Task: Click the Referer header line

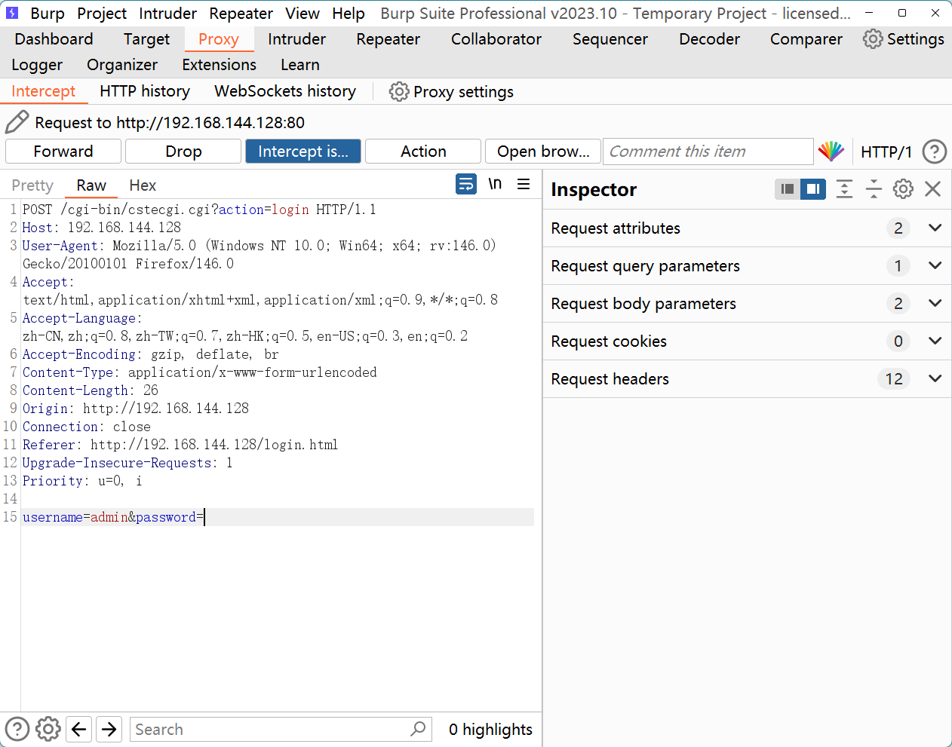Action: (180, 445)
